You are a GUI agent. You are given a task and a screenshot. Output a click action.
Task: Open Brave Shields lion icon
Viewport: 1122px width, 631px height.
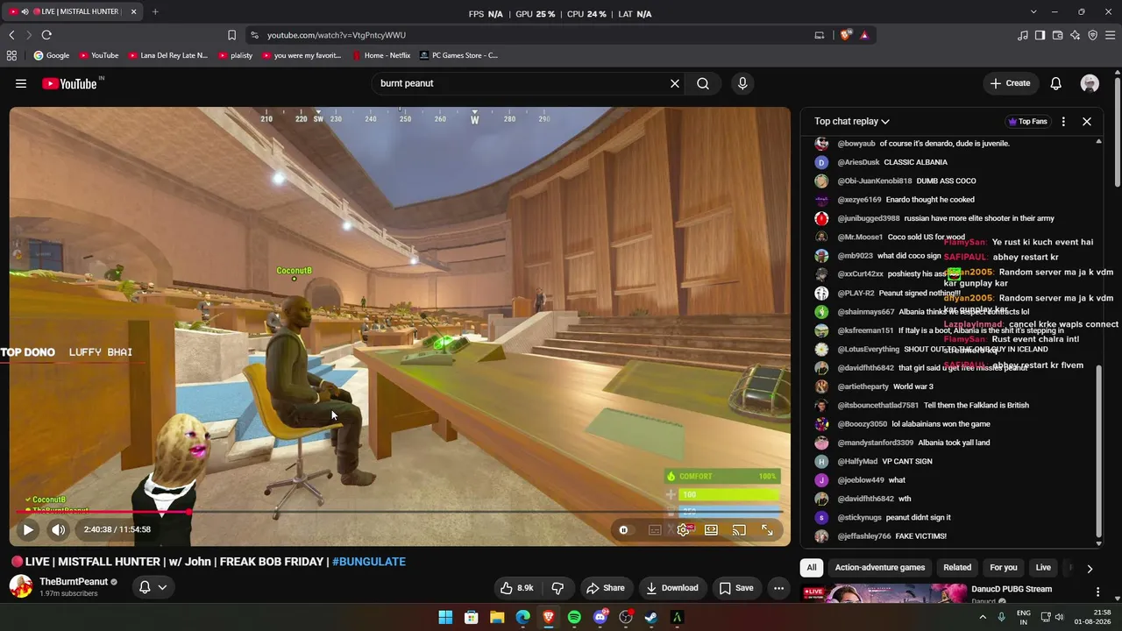click(846, 35)
